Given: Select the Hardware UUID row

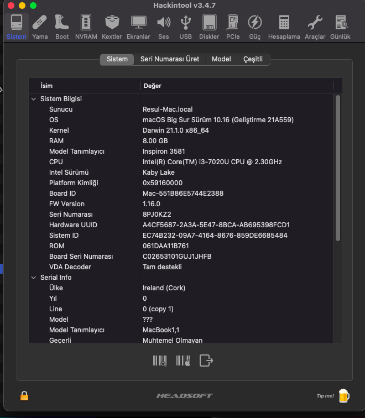Looking at the screenshot, I should coord(181,225).
